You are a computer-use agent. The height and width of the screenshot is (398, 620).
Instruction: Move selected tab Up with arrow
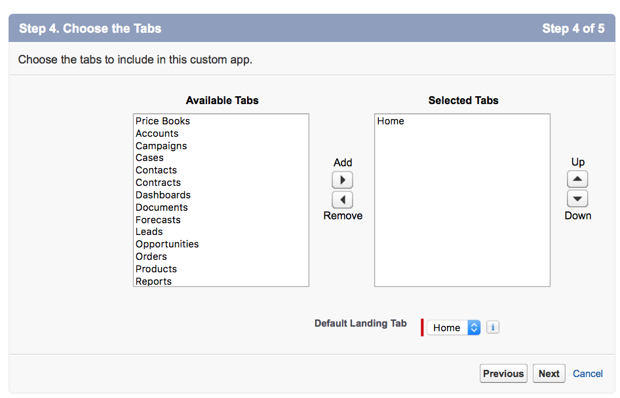(577, 179)
